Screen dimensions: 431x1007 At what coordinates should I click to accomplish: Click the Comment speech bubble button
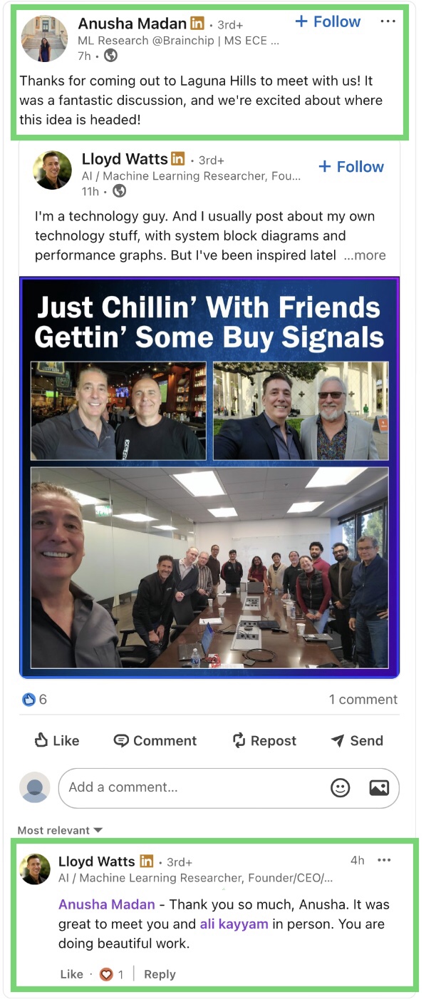pyautogui.click(x=155, y=741)
